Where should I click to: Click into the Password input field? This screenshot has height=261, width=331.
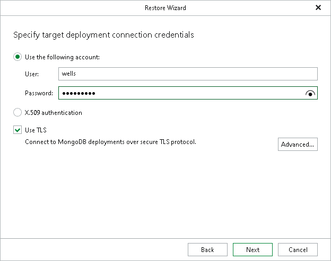coord(202,94)
